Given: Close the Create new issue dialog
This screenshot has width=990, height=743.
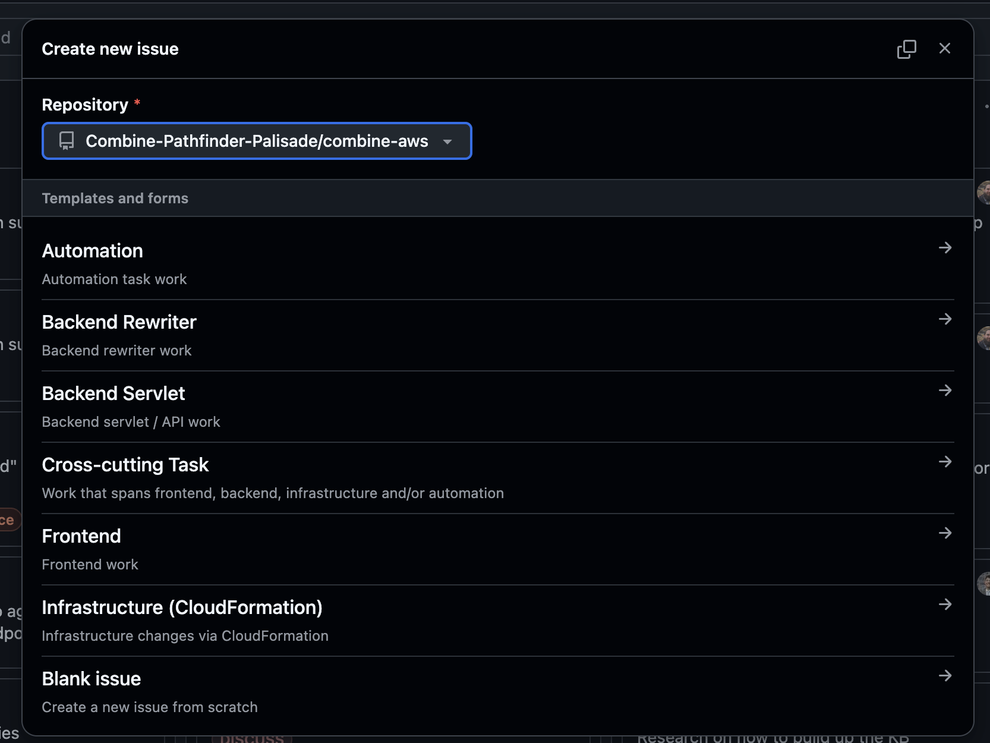Looking at the screenshot, I should (944, 49).
